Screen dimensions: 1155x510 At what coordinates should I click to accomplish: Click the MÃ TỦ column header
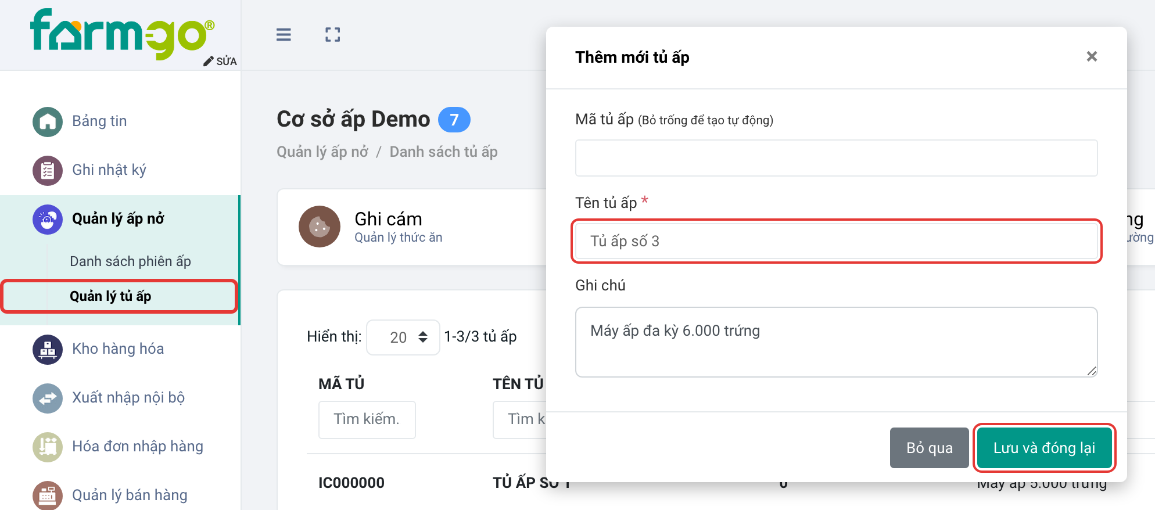click(342, 384)
